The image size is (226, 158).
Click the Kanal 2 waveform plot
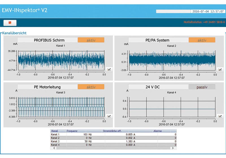(x=172, y=60)
